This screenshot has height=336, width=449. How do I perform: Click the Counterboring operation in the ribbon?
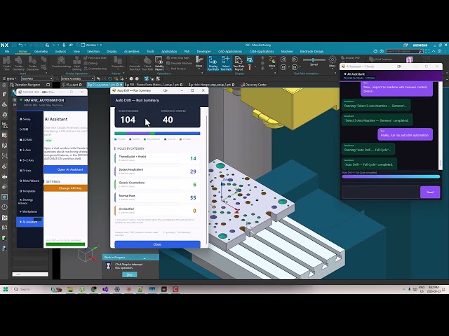pyautogui.click(x=95, y=69)
